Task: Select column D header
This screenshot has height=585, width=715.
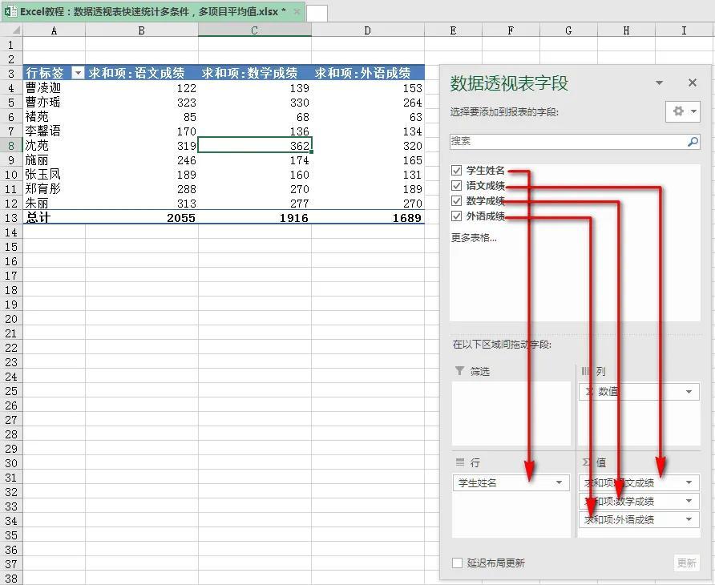Action: coord(368,30)
